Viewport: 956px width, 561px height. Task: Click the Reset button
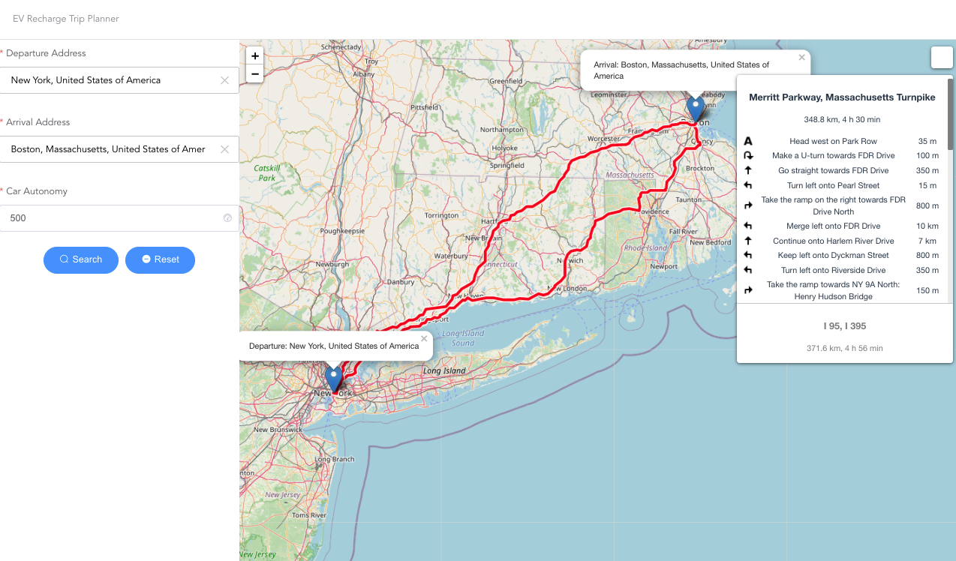pos(160,259)
